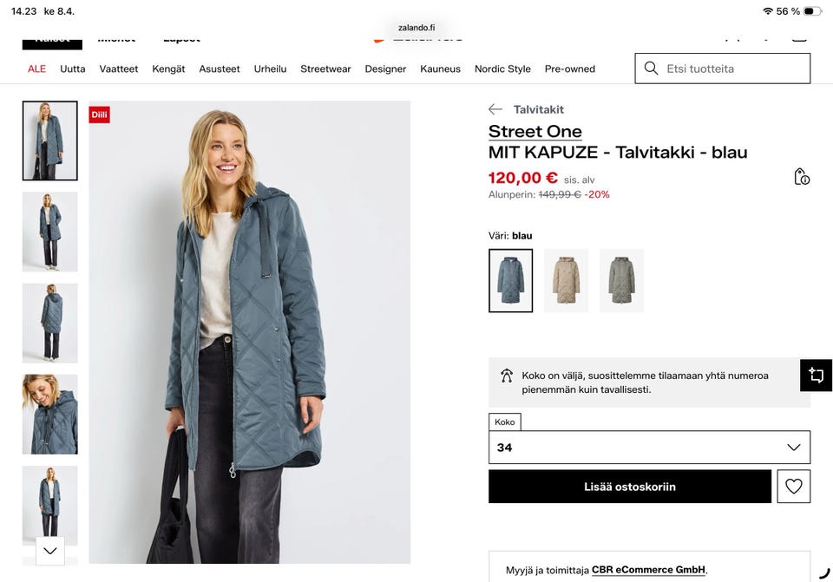Tap the battery icon in status bar

(x=812, y=11)
